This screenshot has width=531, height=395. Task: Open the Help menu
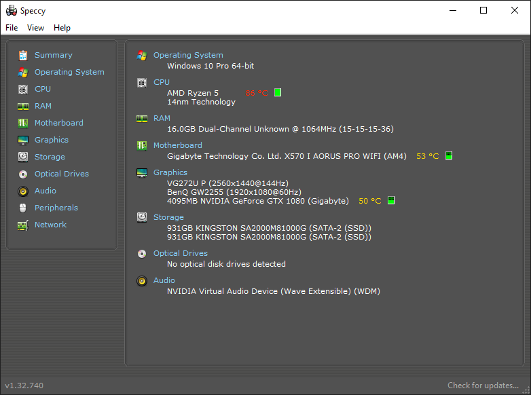[62, 28]
